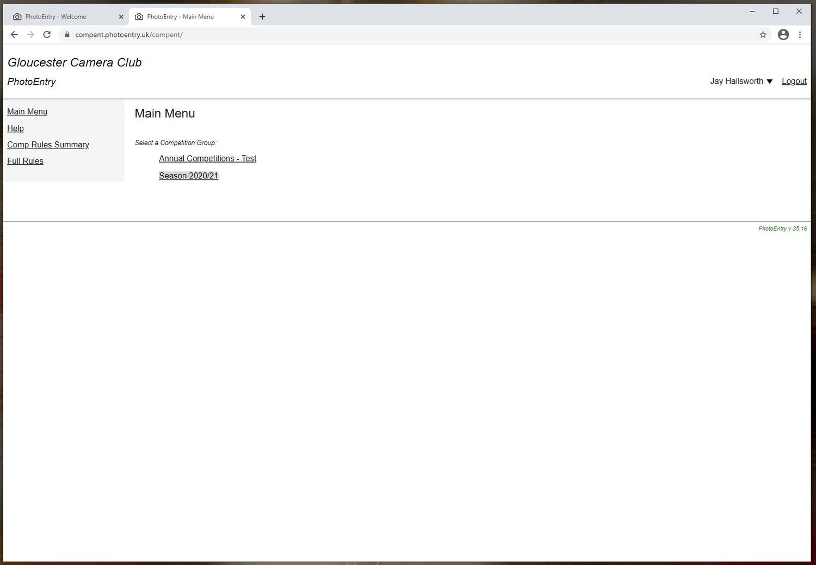
Task: Reload the page with the refresh icon
Action: coord(47,34)
